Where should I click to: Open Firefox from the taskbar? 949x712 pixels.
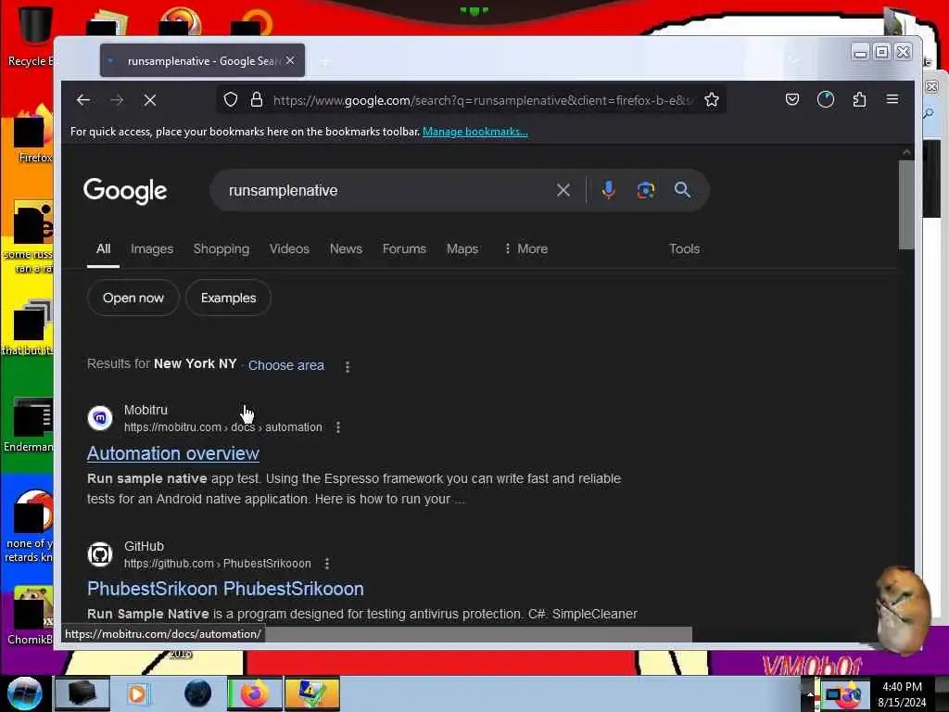pos(255,693)
